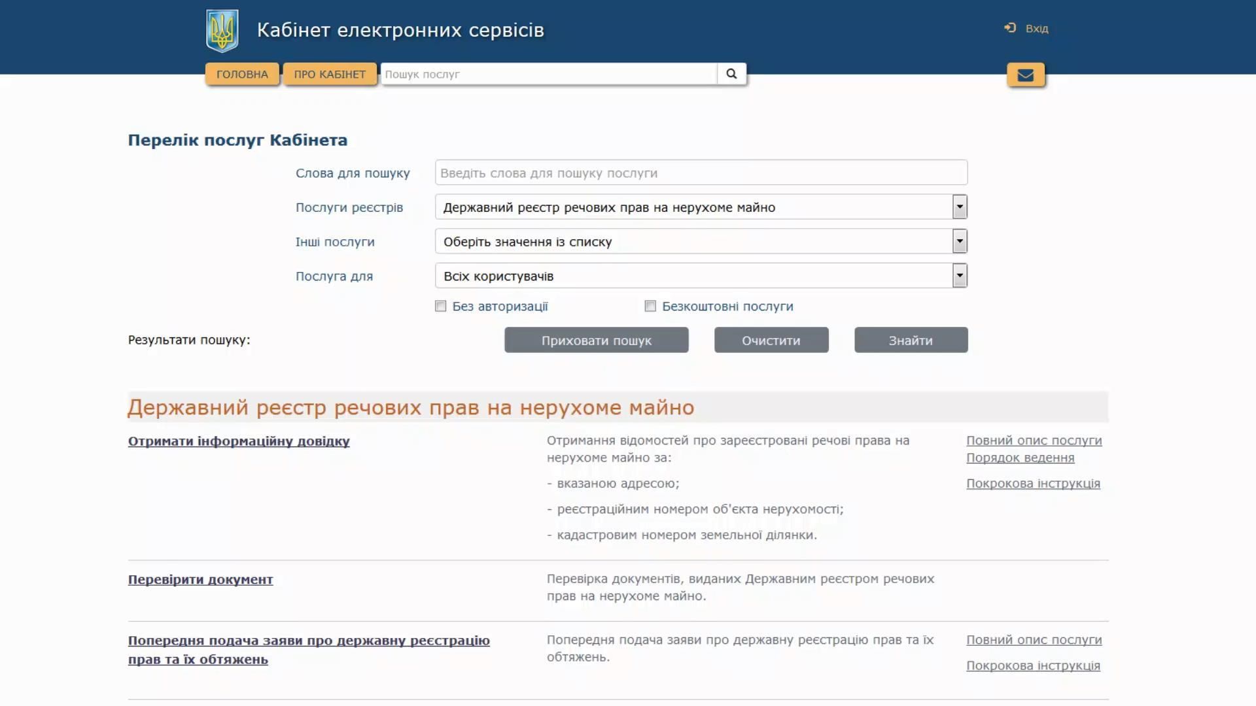
Task: Open the 'Інші послуги' dropdown list
Action: tap(959, 242)
